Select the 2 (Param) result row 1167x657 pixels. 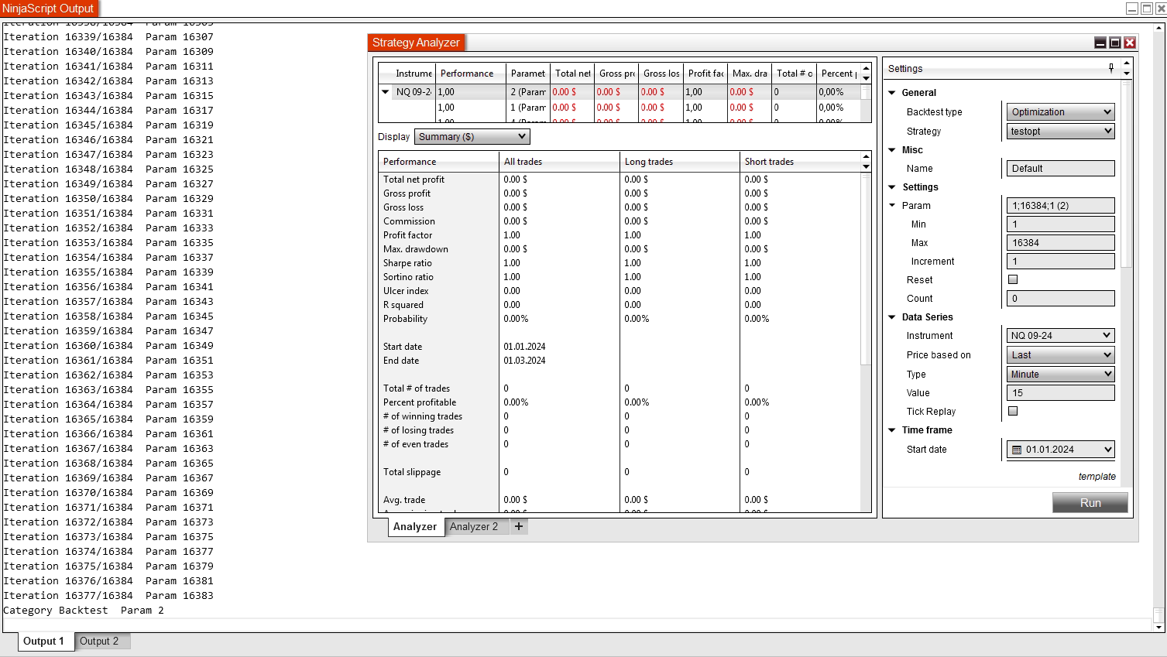(620, 92)
